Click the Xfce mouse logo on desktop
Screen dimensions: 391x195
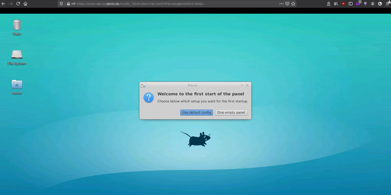coord(196,139)
